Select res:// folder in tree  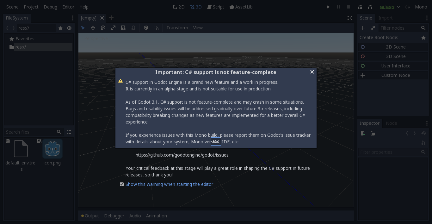click(41, 47)
